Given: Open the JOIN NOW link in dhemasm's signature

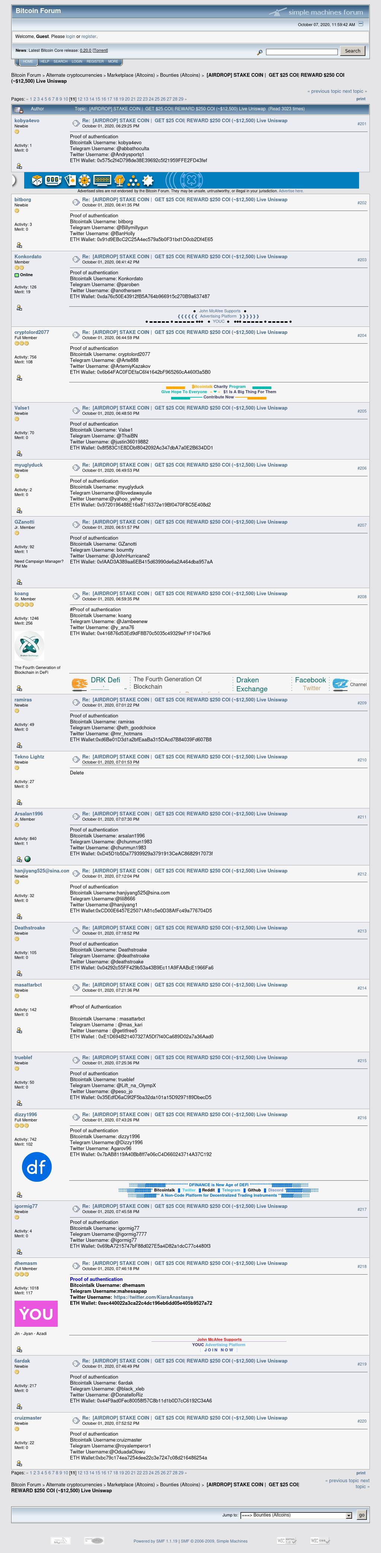Looking at the screenshot, I should click(x=218, y=1350).
